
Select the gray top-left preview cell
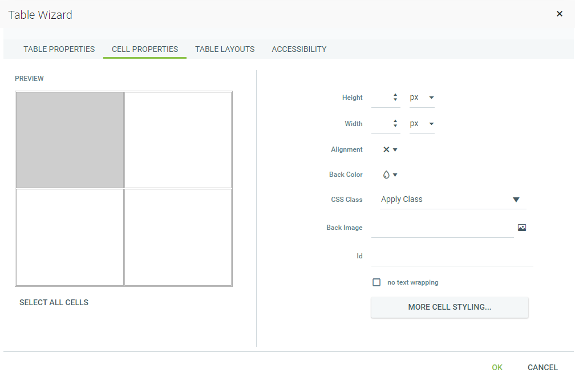[70, 140]
